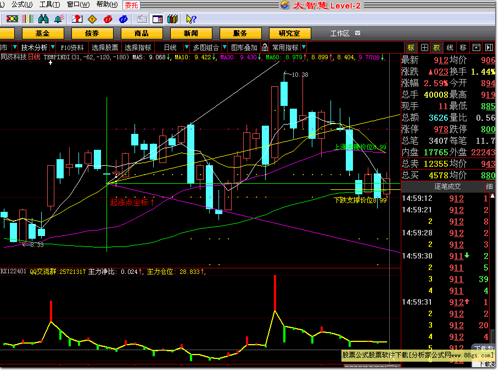Viewport: 499px width, 371px height.
Task: Expand the 日线 period dropdown arrow
Action: tap(187, 47)
